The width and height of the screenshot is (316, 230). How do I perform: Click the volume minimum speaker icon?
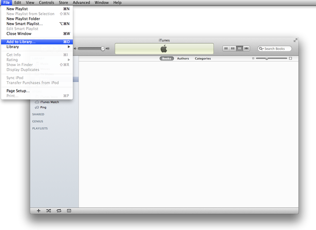(75, 48)
